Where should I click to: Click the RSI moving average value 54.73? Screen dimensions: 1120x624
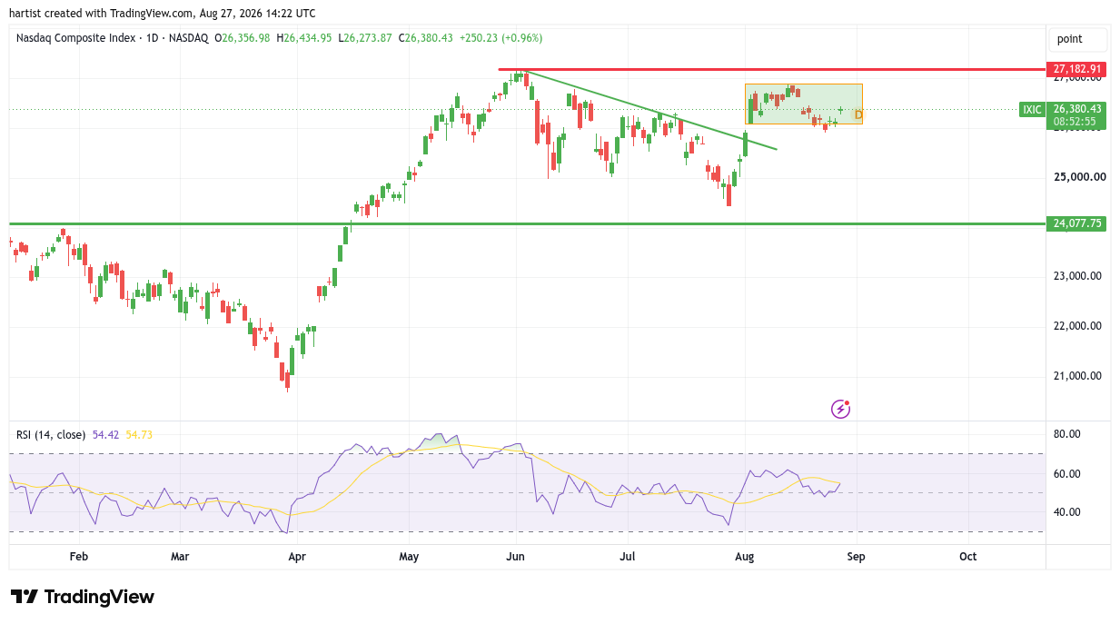(x=139, y=435)
